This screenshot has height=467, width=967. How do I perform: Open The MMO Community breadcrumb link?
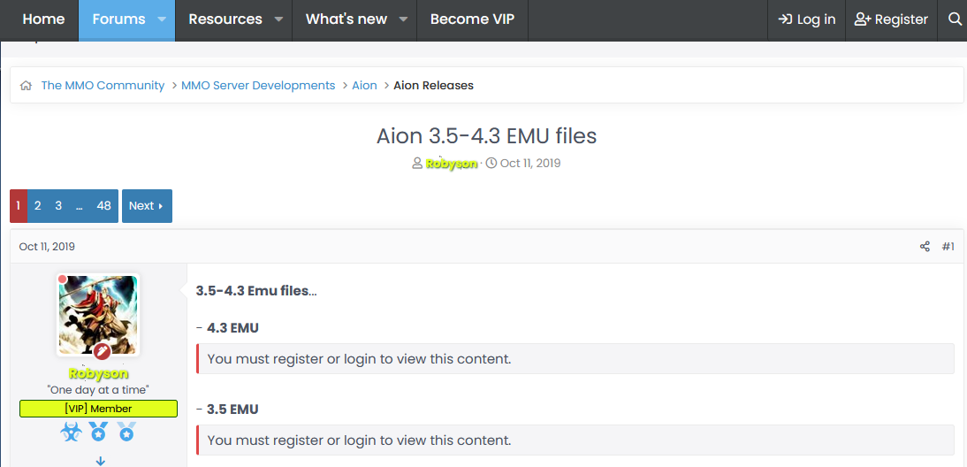103,86
